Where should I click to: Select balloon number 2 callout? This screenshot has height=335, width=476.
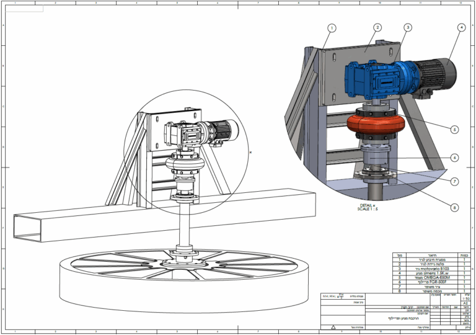click(x=377, y=28)
